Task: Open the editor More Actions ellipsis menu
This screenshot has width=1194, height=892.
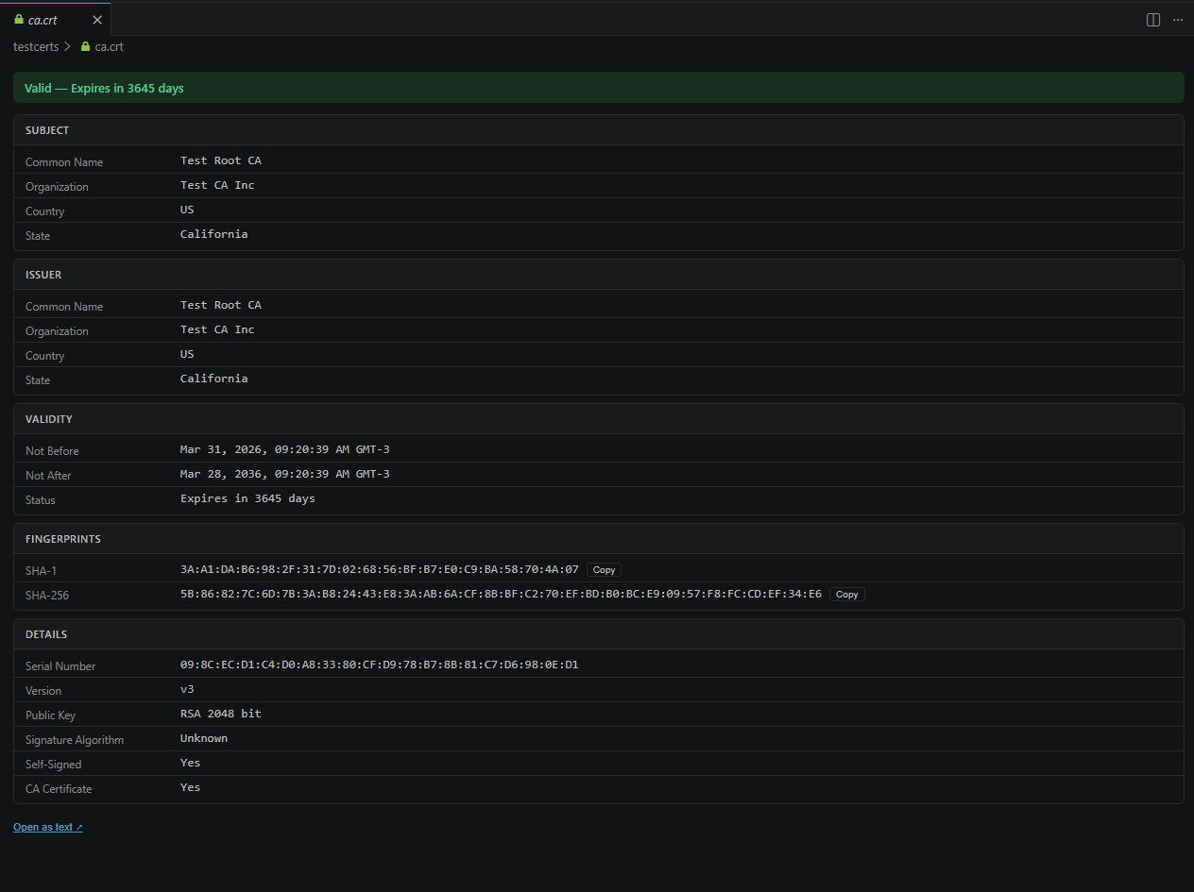Action: coord(1178,20)
